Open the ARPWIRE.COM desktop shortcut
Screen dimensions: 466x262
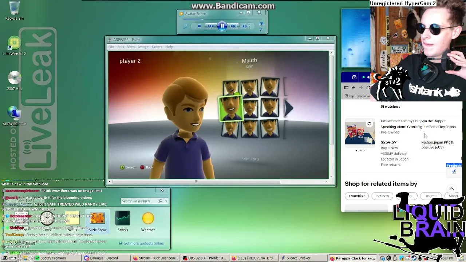(x=14, y=116)
